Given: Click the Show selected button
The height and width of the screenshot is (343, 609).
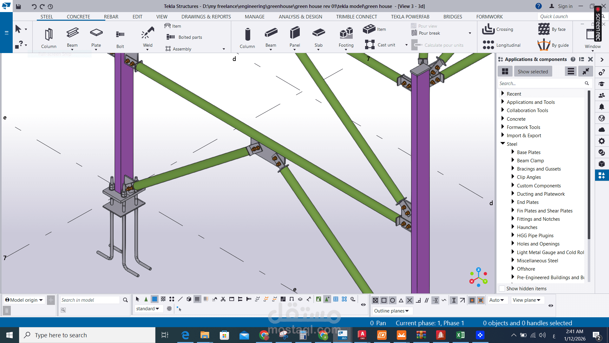Looking at the screenshot, I should [533, 71].
